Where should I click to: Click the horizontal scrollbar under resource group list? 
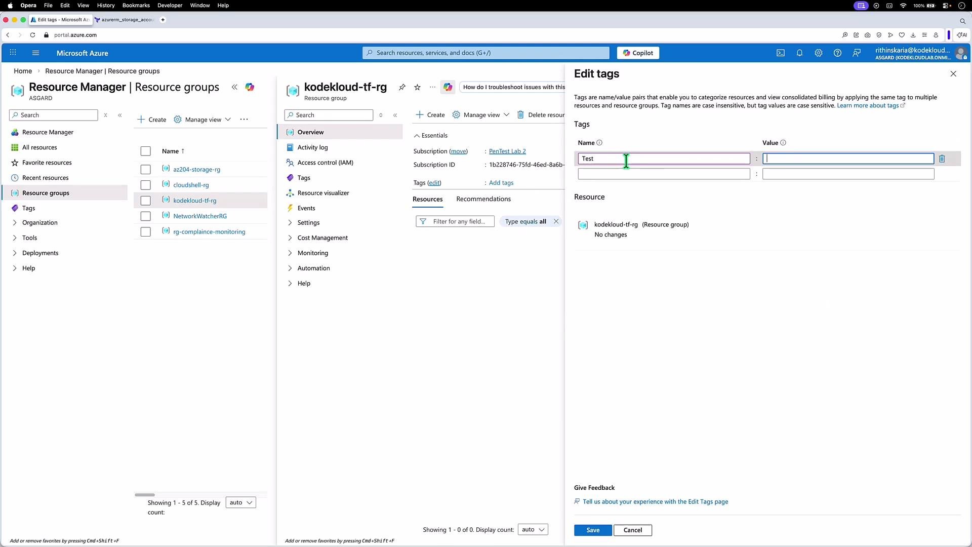tap(145, 495)
